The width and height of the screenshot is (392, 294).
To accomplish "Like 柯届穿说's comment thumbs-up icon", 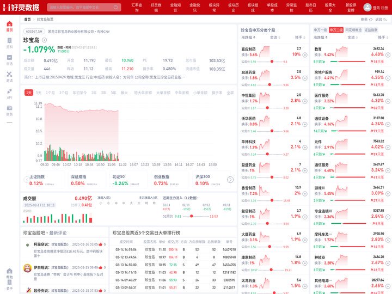I will point(100,244).
